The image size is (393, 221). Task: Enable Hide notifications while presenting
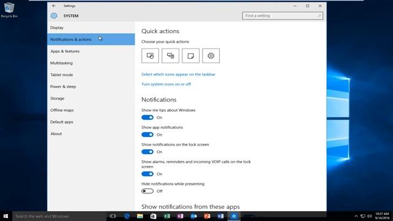tap(147, 191)
